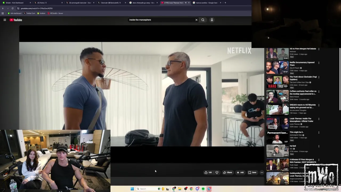The width and height of the screenshot is (341, 192).
Task: Open options menu for HS vs Piers Morgan
Action: point(319,49)
